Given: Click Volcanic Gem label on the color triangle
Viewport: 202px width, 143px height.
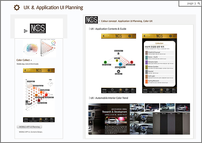Looking at the screenshot, I should click(x=49, y=97).
